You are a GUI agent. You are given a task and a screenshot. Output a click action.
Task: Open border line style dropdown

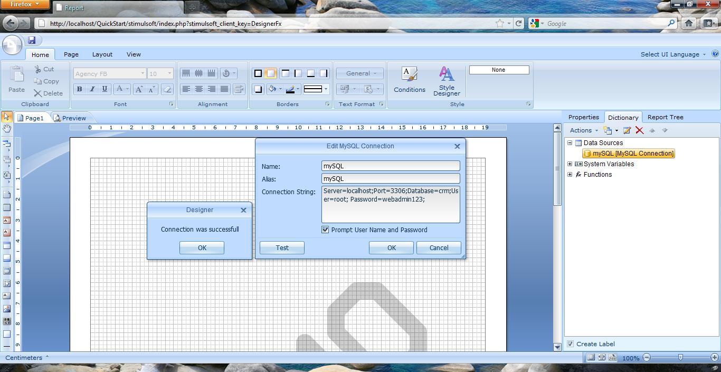tap(316, 89)
